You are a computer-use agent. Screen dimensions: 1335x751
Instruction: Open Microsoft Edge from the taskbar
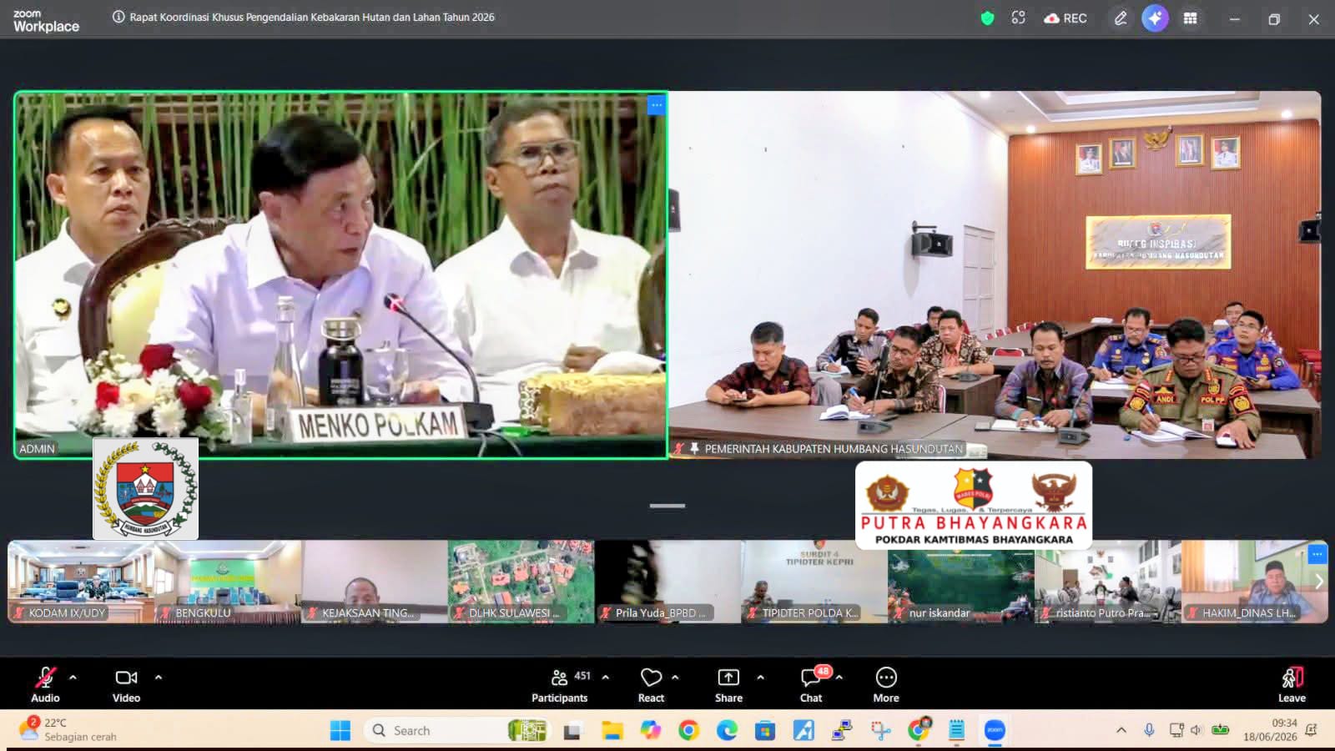pos(727,731)
